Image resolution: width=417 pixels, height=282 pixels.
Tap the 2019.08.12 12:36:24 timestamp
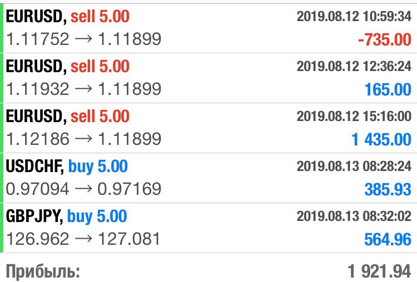(x=354, y=67)
